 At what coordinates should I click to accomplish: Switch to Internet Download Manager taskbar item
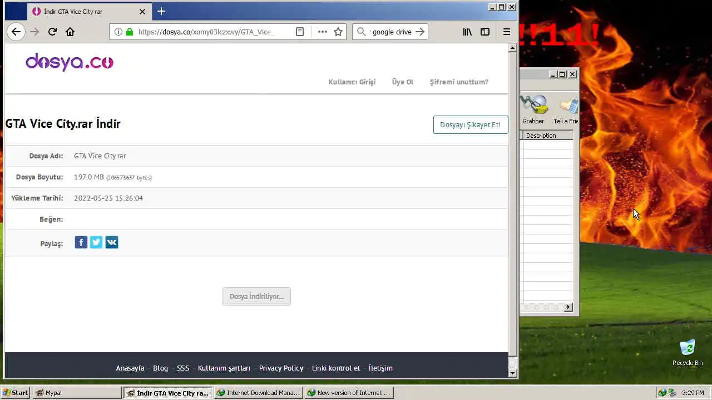[x=259, y=393]
